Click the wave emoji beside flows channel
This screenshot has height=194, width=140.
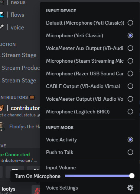click(2, 15)
